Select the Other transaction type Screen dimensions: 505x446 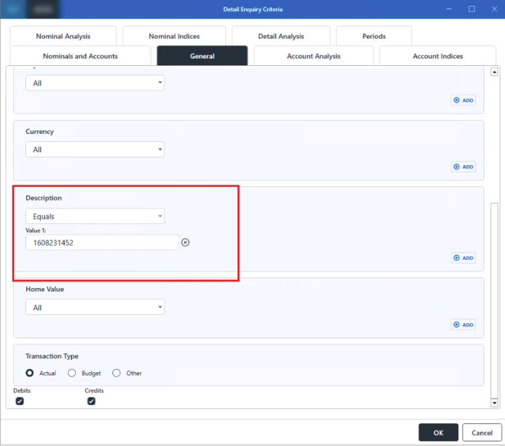(x=117, y=373)
